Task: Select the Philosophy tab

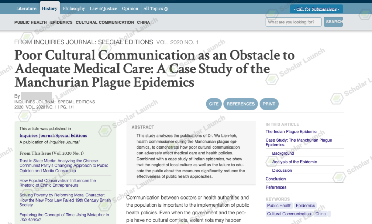Action: click(74, 9)
